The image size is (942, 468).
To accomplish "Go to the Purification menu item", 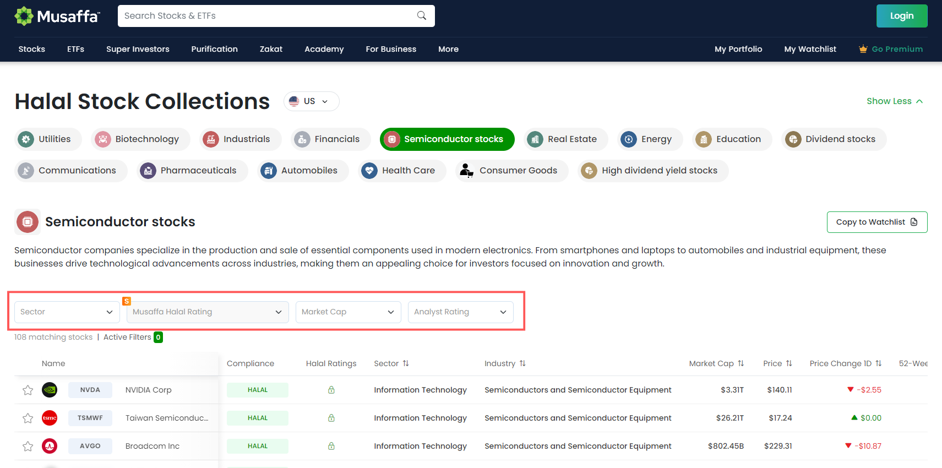I will click(x=214, y=49).
